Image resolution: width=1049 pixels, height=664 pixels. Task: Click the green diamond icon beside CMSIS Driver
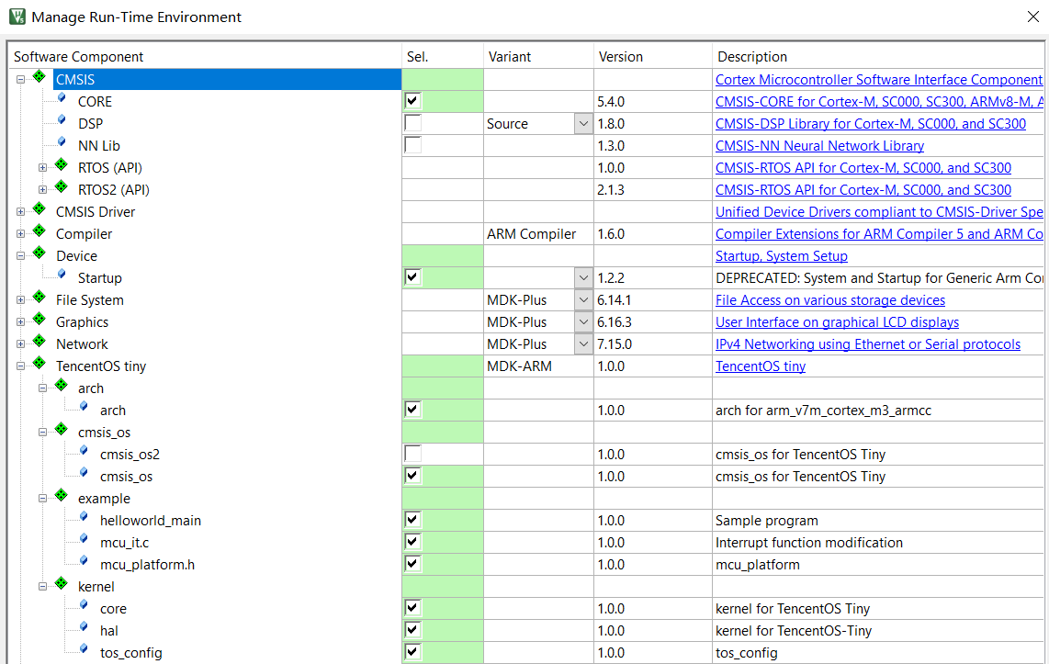pyautogui.click(x=39, y=208)
